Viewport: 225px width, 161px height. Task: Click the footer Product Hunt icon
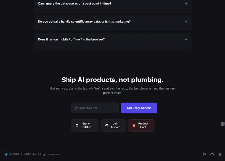(x=220, y=154)
